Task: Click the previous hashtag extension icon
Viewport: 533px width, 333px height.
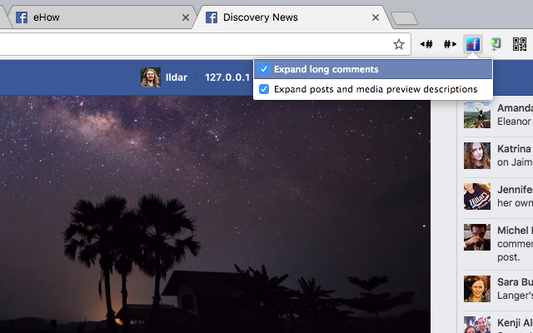Action: [426, 44]
